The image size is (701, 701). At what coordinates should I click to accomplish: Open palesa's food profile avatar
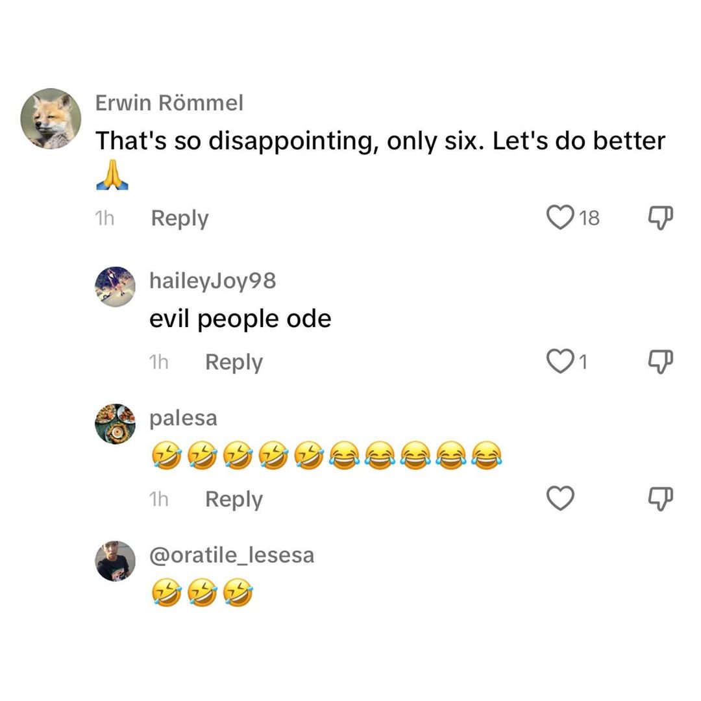click(116, 424)
